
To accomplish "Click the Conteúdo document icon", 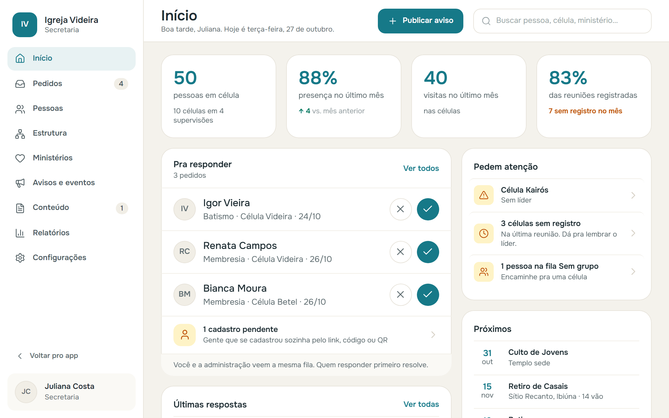I will tap(20, 208).
